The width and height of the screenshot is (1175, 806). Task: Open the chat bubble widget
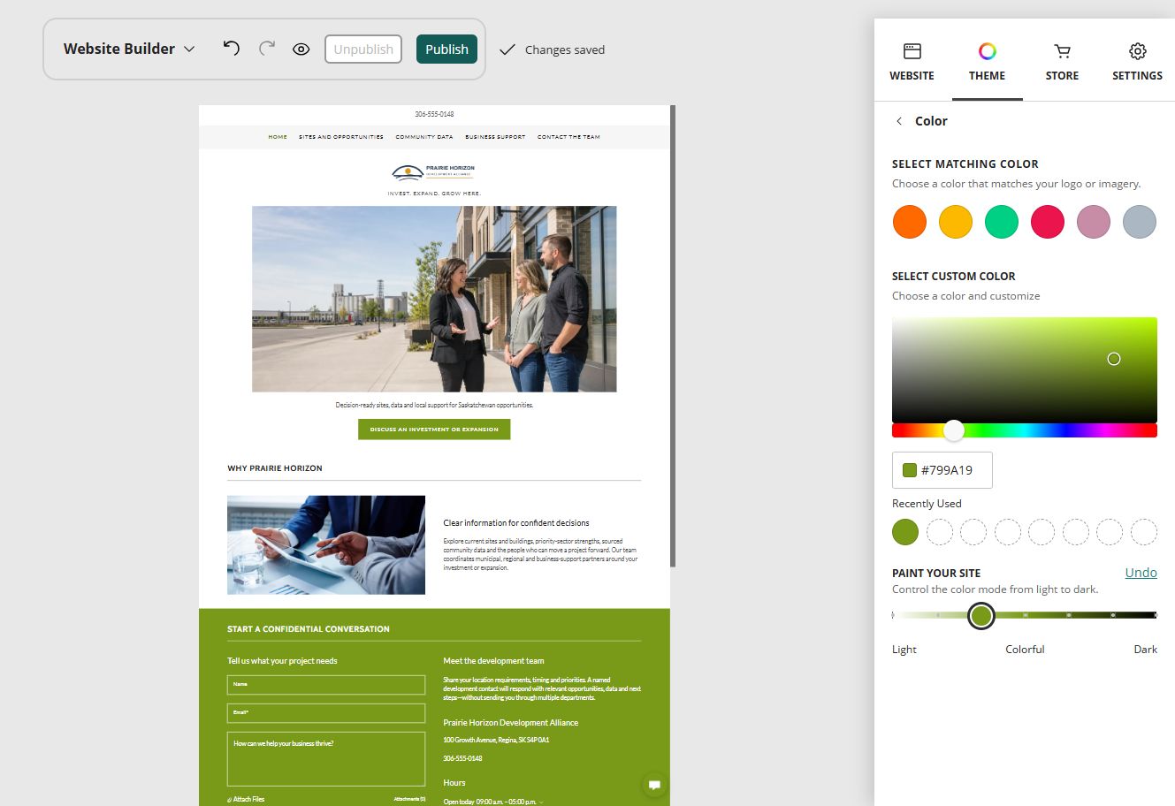point(654,785)
